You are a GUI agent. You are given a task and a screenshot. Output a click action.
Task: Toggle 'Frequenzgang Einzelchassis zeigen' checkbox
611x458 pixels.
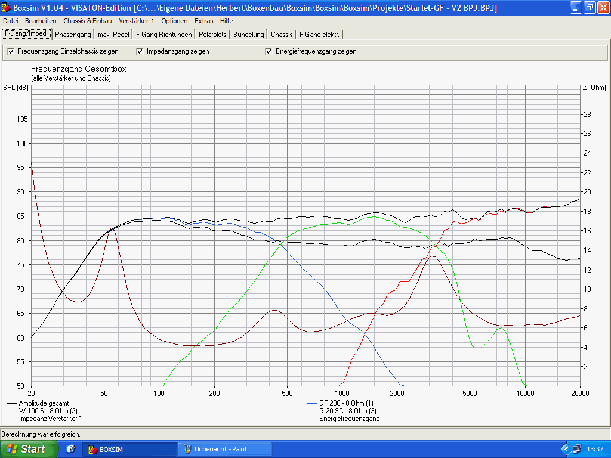(11, 52)
